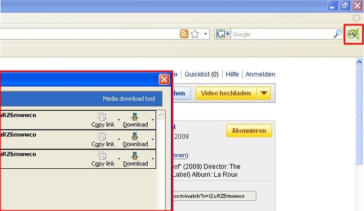This screenshot has height=211, width=364.
Task: Open the Anmelden link
Action: point(260,74)
